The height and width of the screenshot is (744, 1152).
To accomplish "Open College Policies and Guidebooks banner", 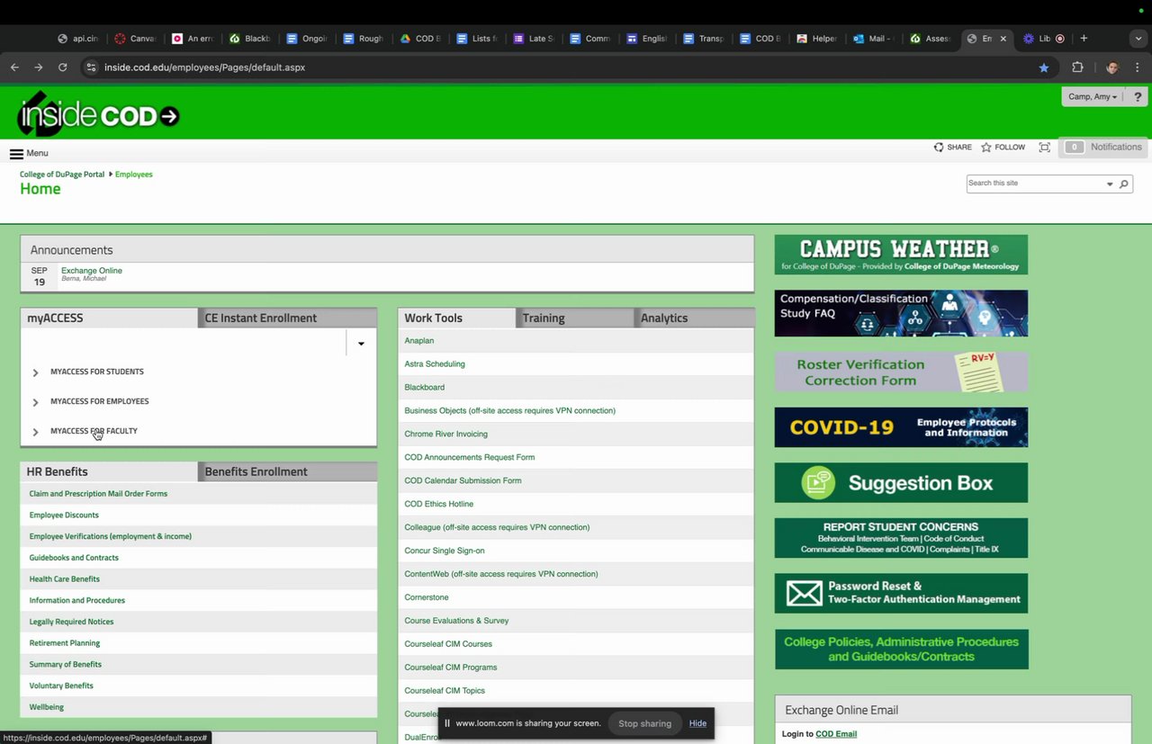I will tap(901, 649).
